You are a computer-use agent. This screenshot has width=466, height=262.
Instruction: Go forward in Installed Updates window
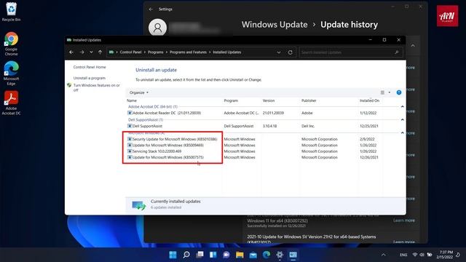pos(82,52)
